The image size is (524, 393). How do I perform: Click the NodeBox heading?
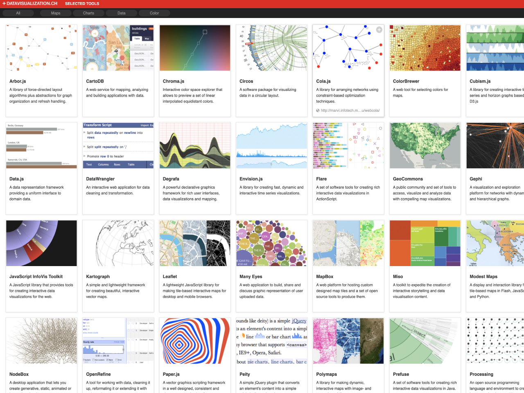tap(19, 374)
